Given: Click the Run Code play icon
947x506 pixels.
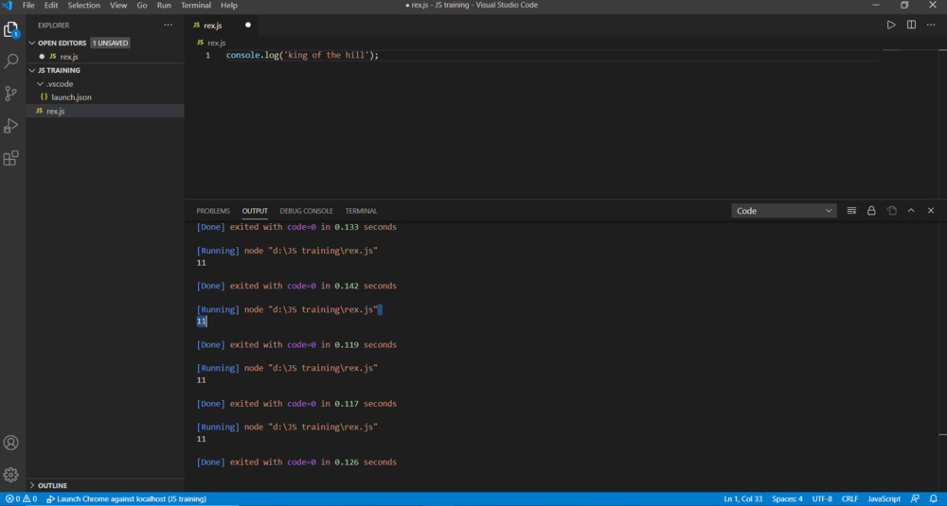Looking at the screenshot, I should (891, 25).
